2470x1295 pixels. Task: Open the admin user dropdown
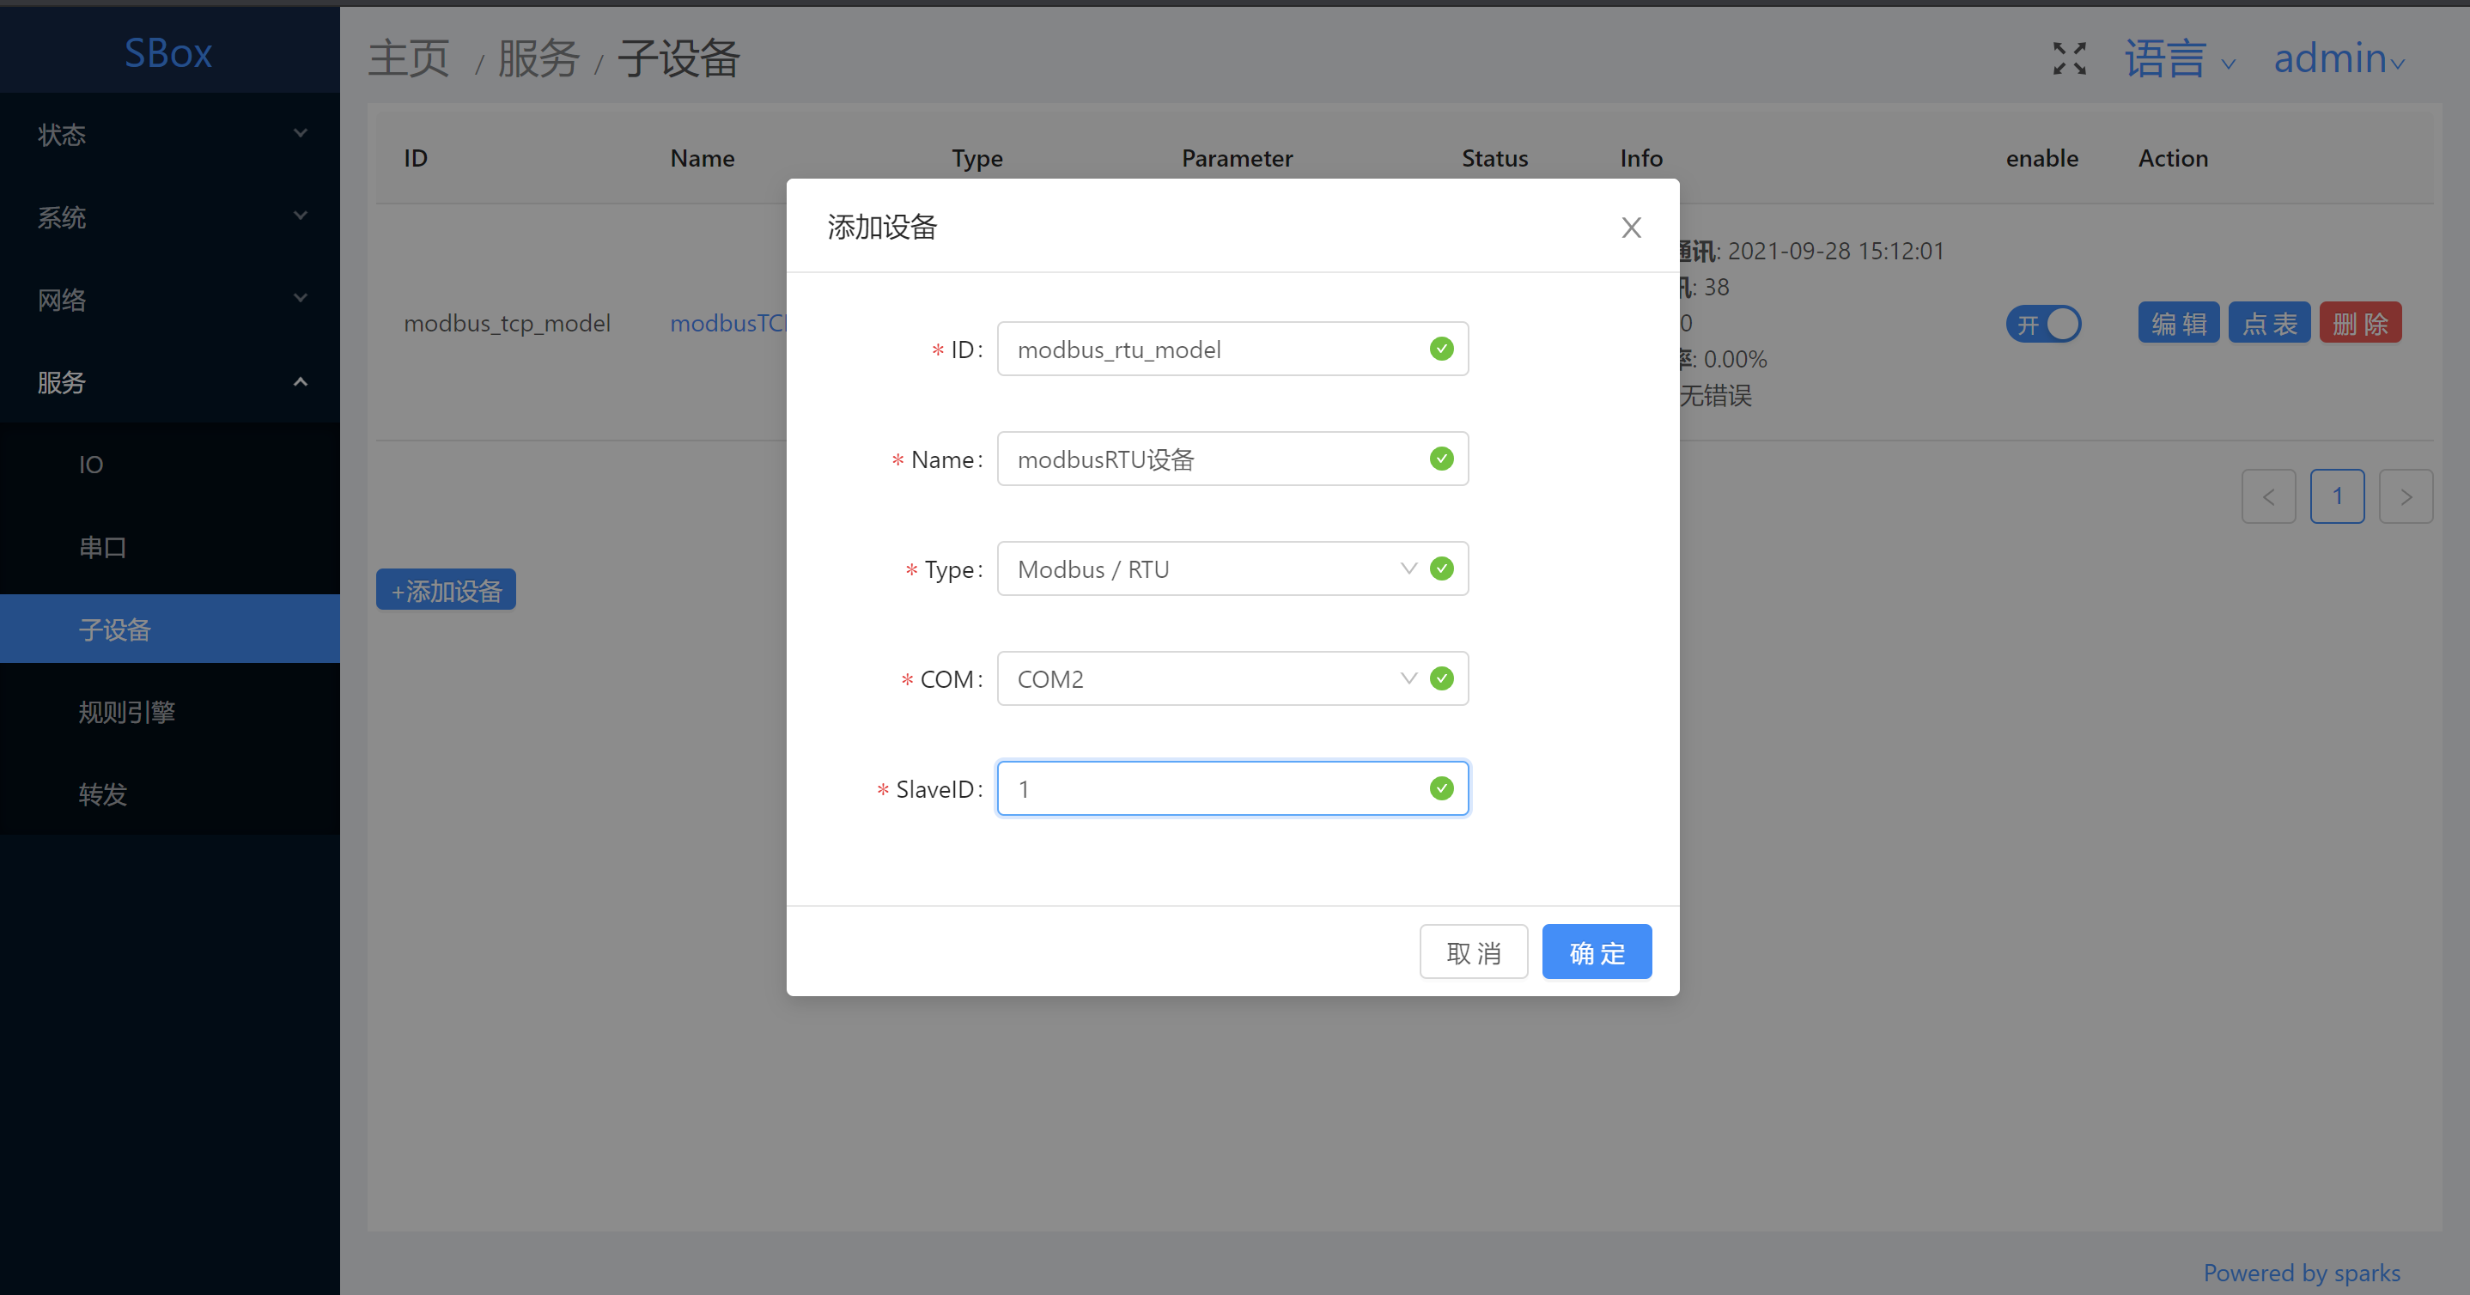click(2338, 59)
